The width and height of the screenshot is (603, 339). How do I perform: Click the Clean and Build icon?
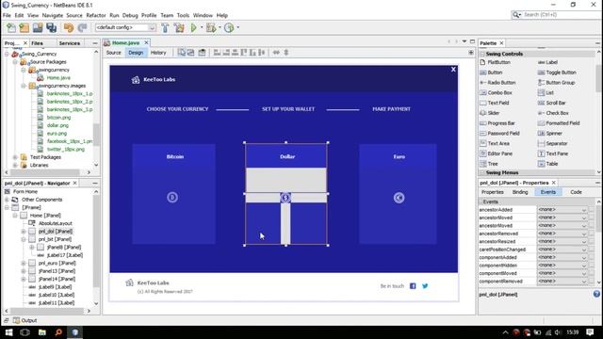[179, 27]
